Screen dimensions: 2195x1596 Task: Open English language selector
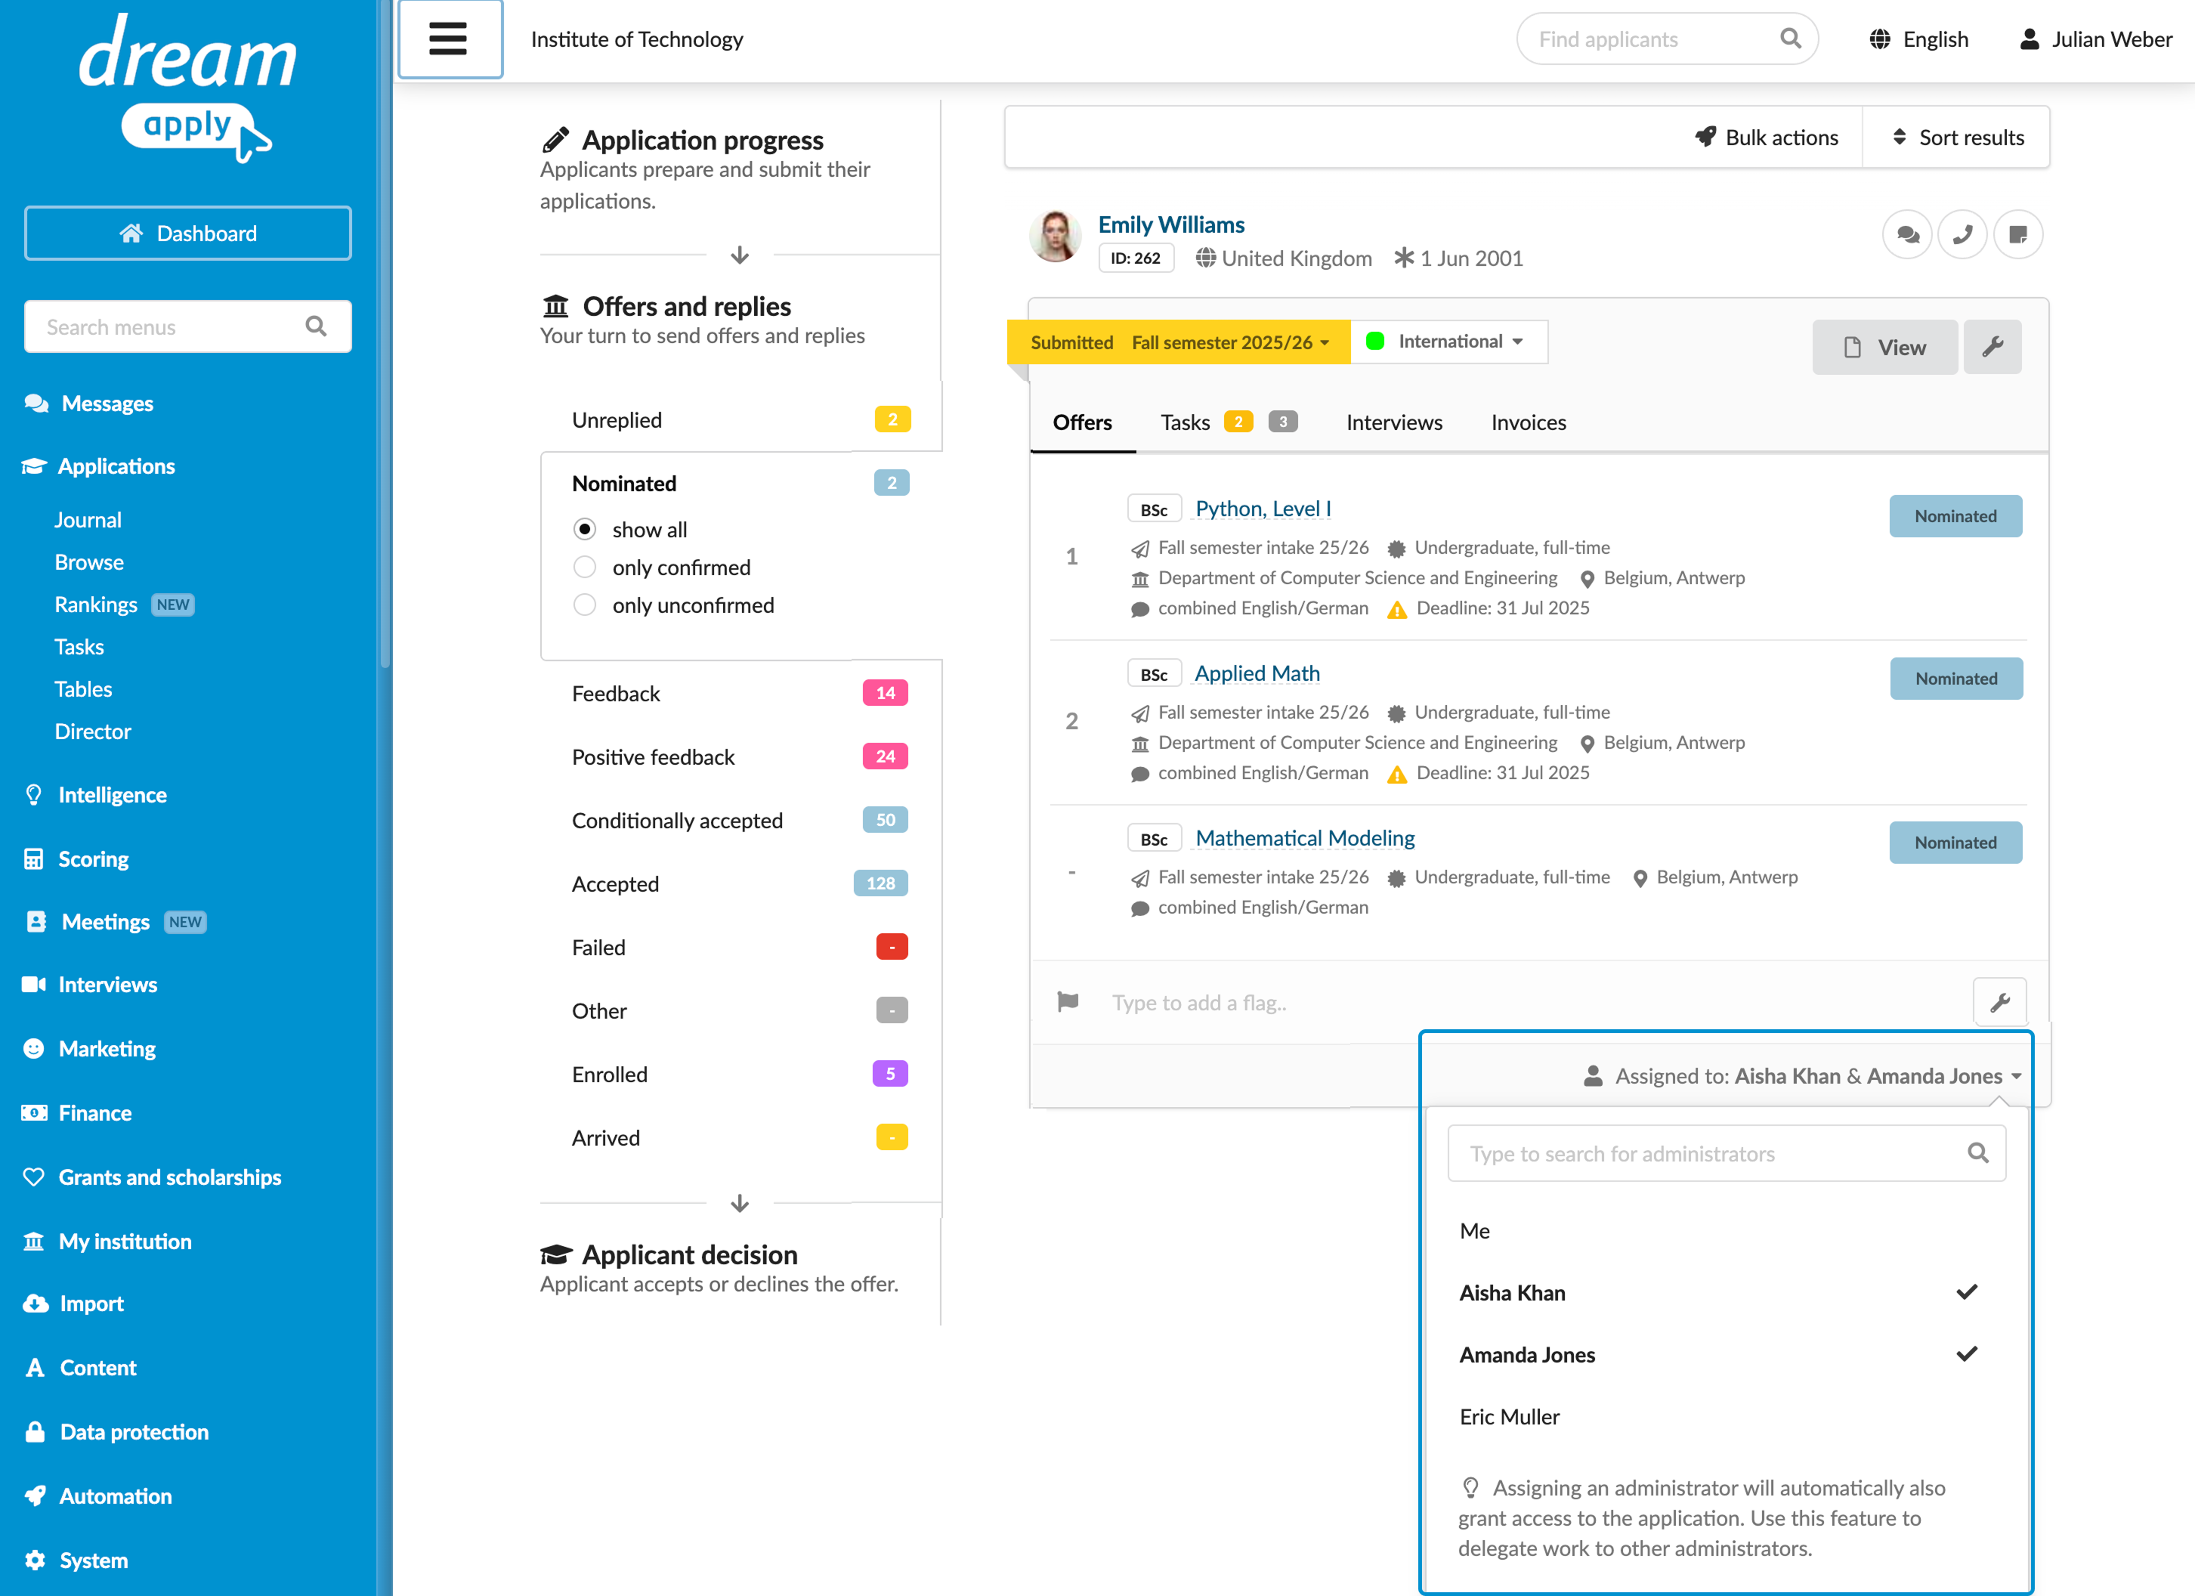click(x=1919, y=39)
